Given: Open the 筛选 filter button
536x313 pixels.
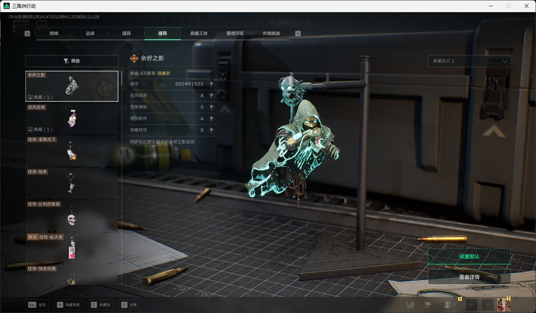Looking at the screenshot, I should [x=72, y=61].
